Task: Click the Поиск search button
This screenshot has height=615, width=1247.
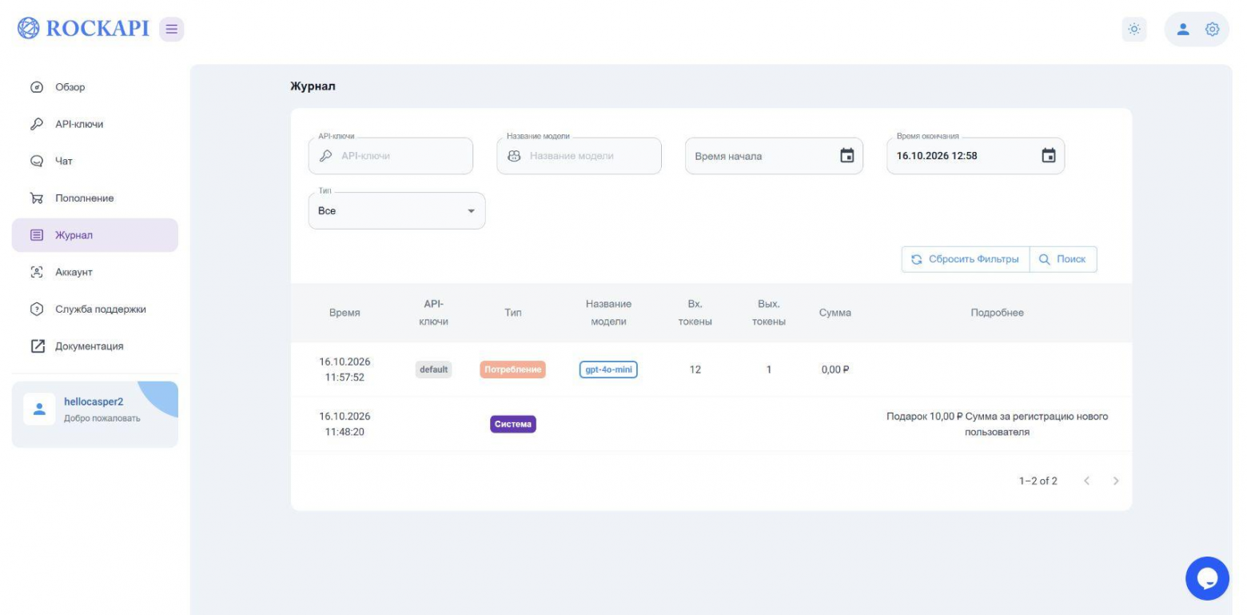Action: (x=1063, y=259)
